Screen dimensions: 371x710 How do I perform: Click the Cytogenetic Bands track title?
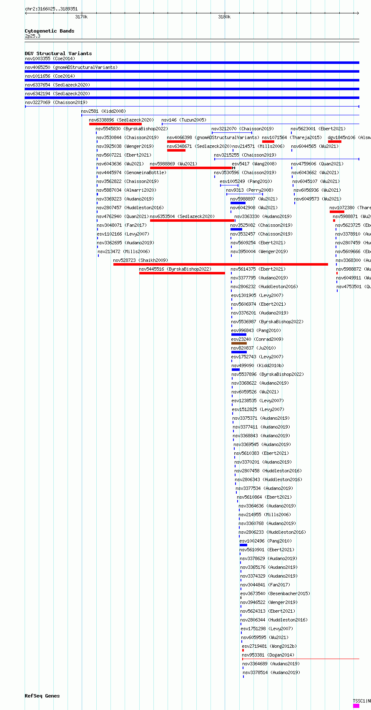50,31
